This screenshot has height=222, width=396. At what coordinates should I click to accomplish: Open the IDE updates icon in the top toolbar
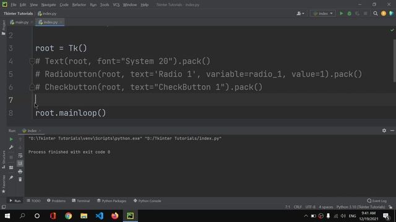pyautogui.click(x=384, y=14)
